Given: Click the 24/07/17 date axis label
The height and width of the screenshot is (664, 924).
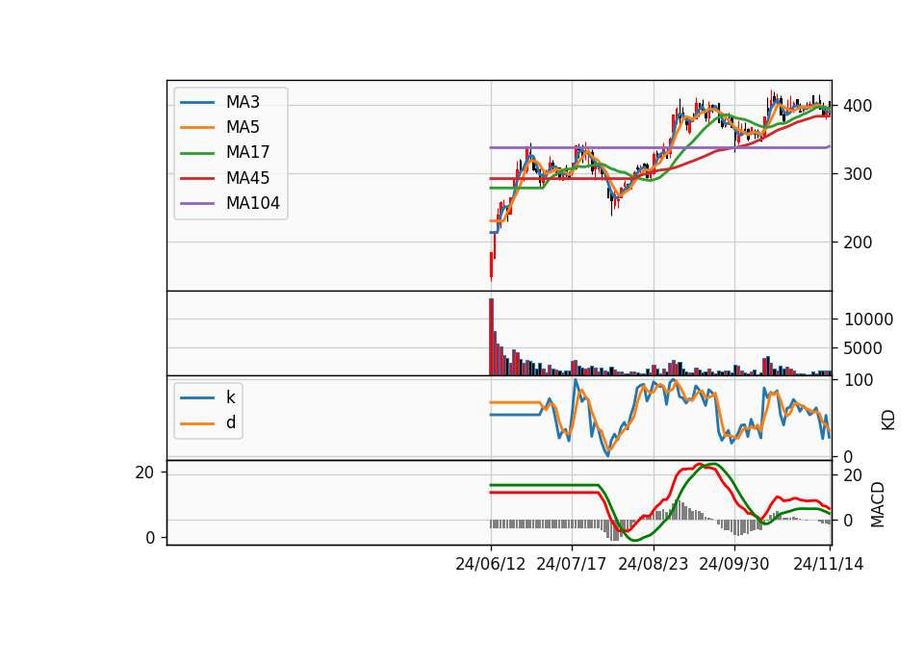Looking at the screenshot, I should [572, 565].
